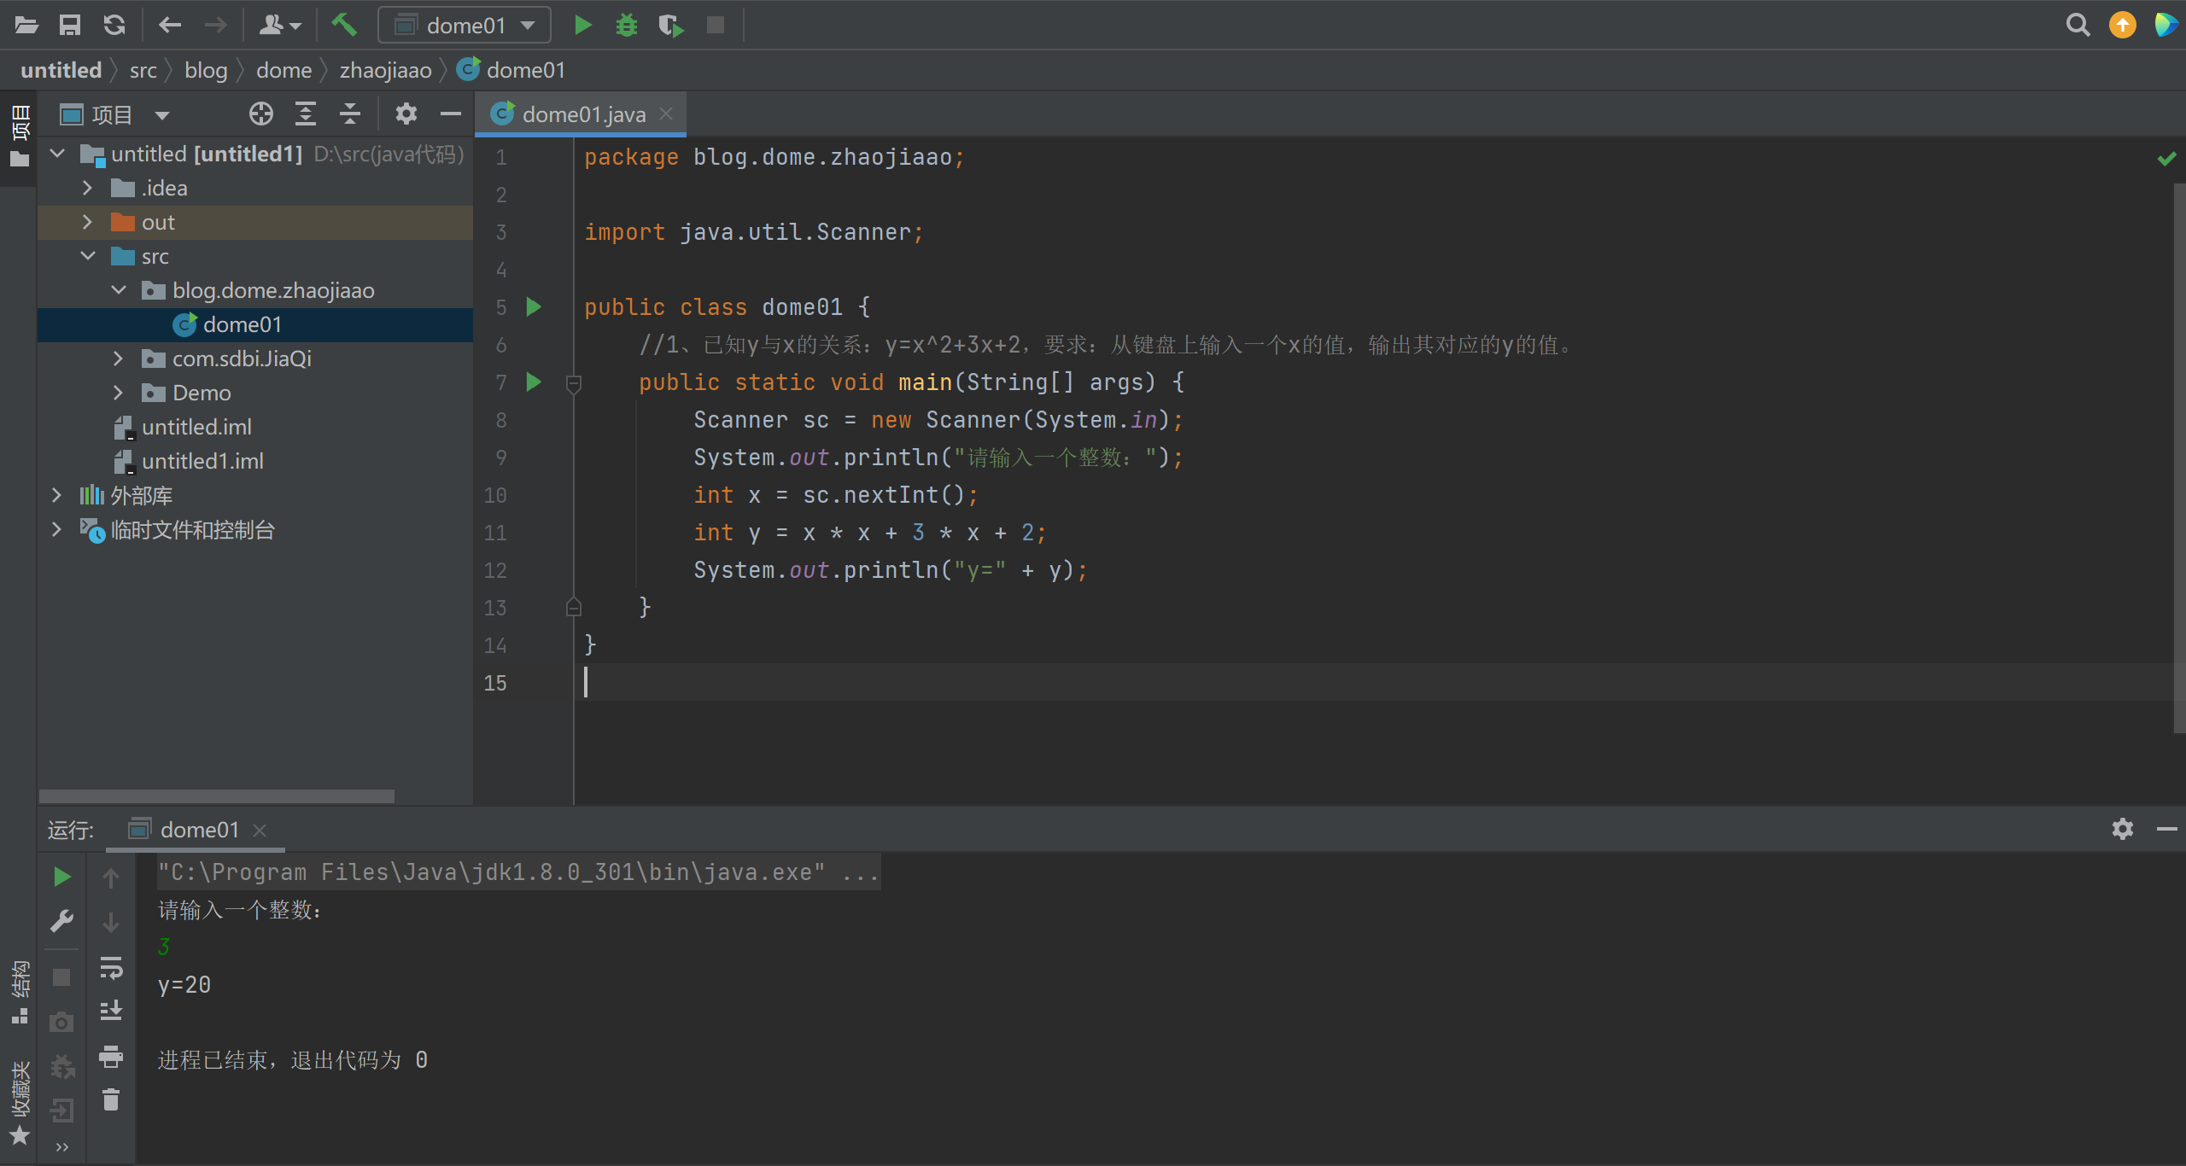Click the Build project hammer icon
Image resolution: width=2186 pixels, height=1166 pixels.
(x=344, y=25)
